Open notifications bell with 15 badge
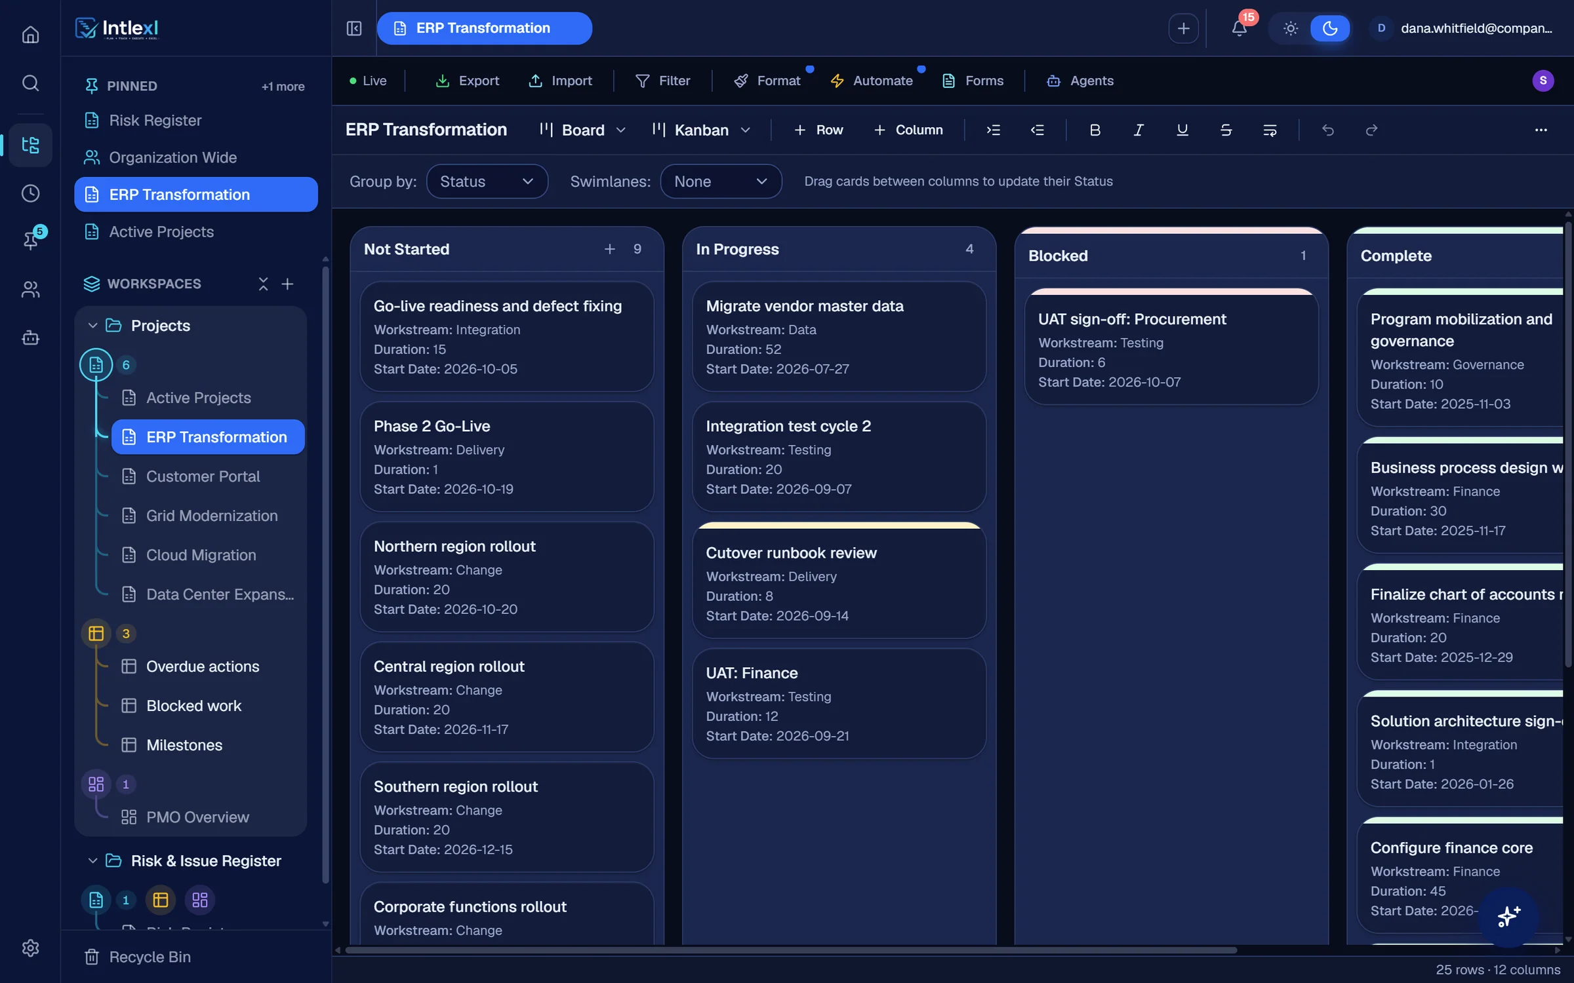 tap(1239, 28)
